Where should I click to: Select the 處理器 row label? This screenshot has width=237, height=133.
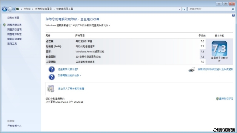coord(50,41)
